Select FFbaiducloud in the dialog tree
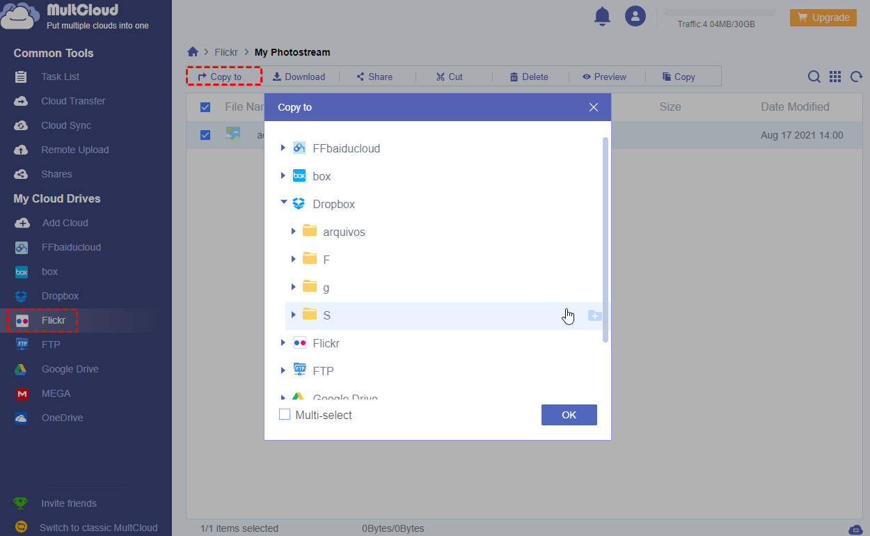The width and height of the screenshot is (870, 536). [346, 148]
